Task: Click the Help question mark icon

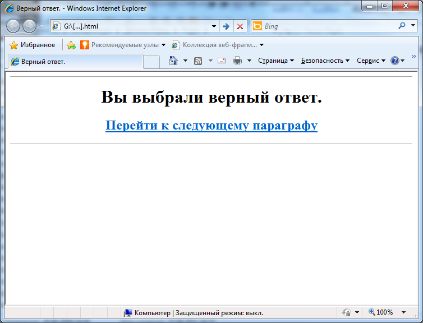Action: click(x=395, y=61)
